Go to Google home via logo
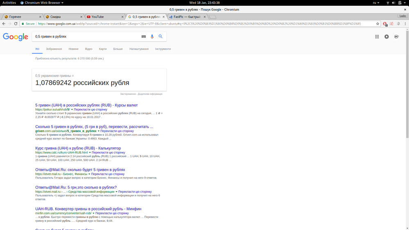 pyautogui.click(x=16, y=37)
